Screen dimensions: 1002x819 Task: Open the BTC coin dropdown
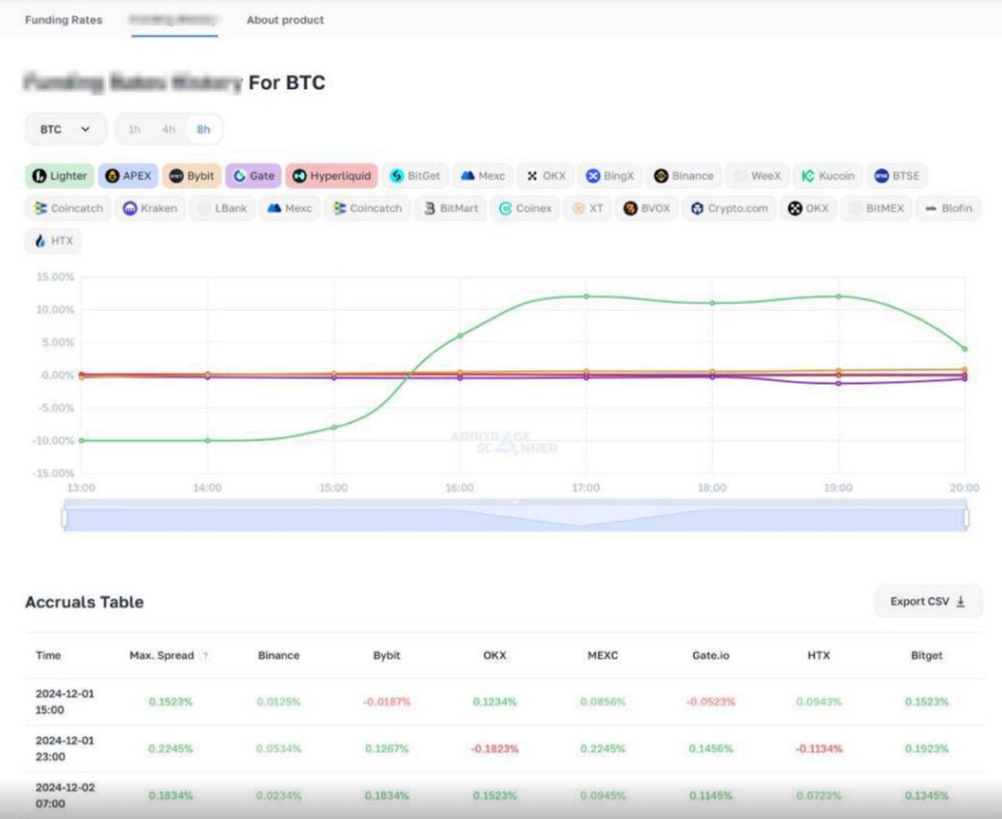point(66,129)
